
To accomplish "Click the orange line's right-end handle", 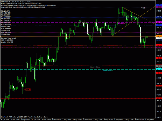I will (155, 36).
